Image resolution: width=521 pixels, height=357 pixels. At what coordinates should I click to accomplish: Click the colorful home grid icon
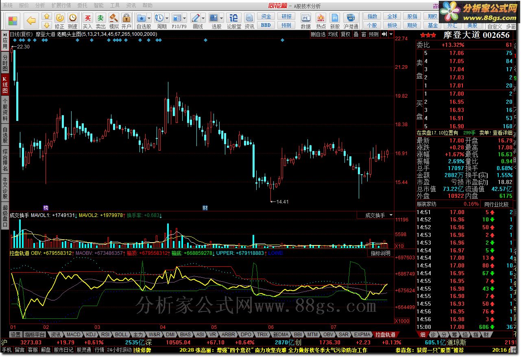(x=13, y=20)
